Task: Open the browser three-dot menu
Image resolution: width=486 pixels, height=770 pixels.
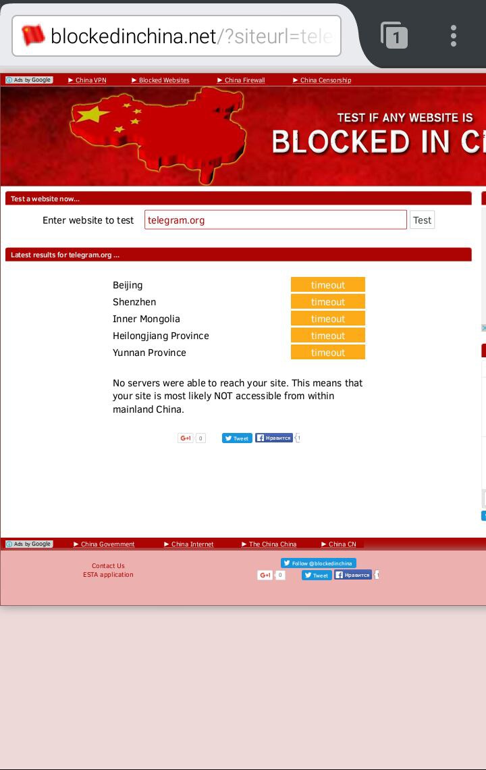Action: point(453,36)
